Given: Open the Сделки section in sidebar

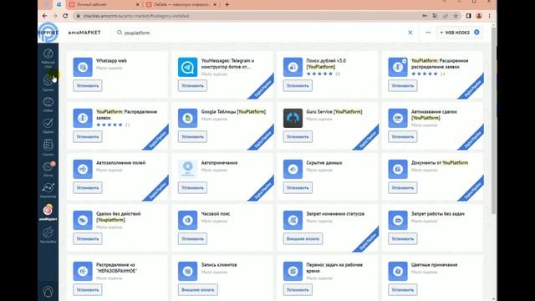Looking at the screenshot, I should [48, 83].
